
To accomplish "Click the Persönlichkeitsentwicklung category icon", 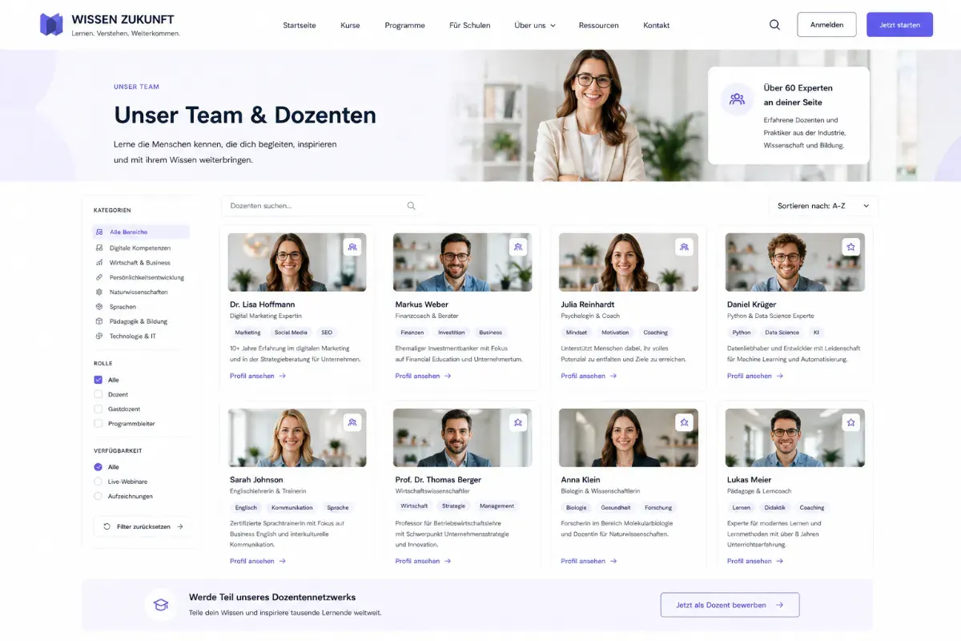I will pos(99,277).
